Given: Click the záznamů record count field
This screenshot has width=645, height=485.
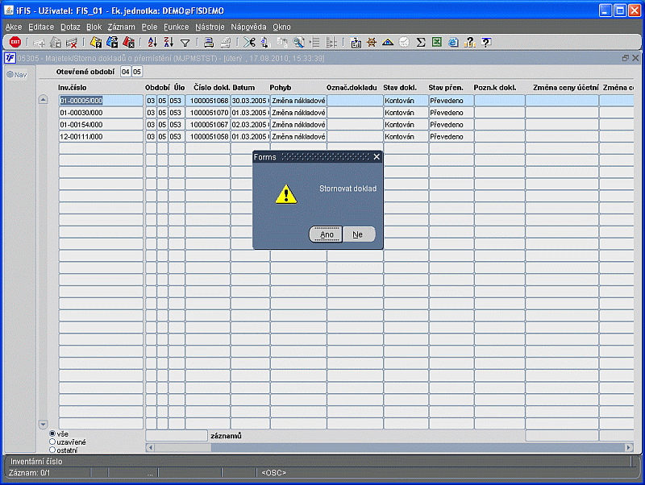Looking at the screenshot, I should pyautogui.click(x=177, y=436).
